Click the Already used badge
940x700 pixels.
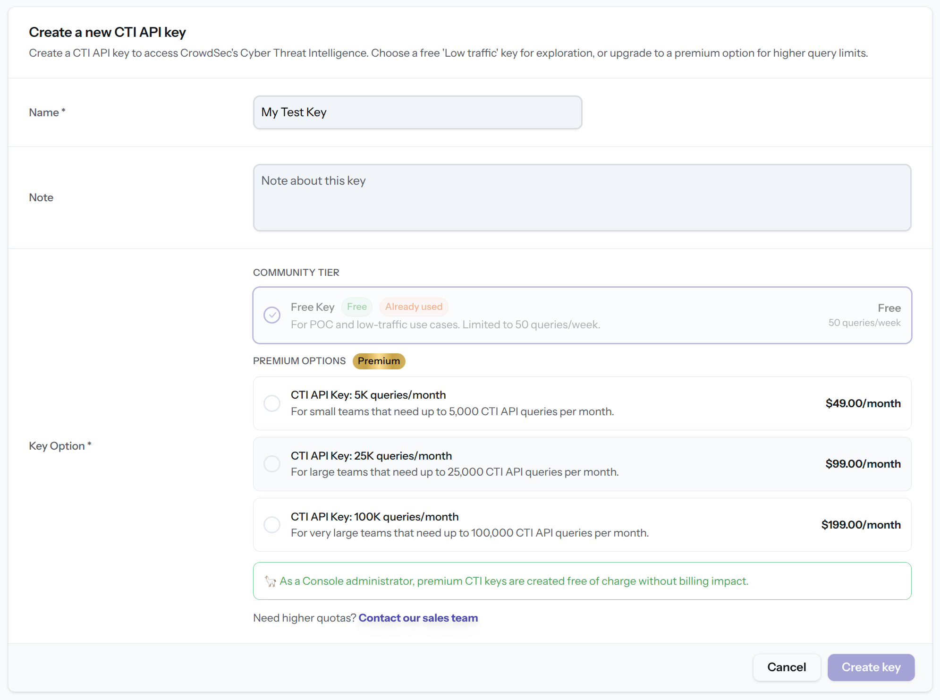tap(414, 307)
